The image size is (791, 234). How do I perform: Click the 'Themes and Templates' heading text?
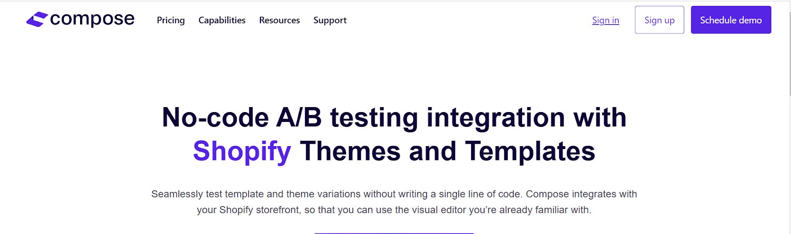coord(447,151)
